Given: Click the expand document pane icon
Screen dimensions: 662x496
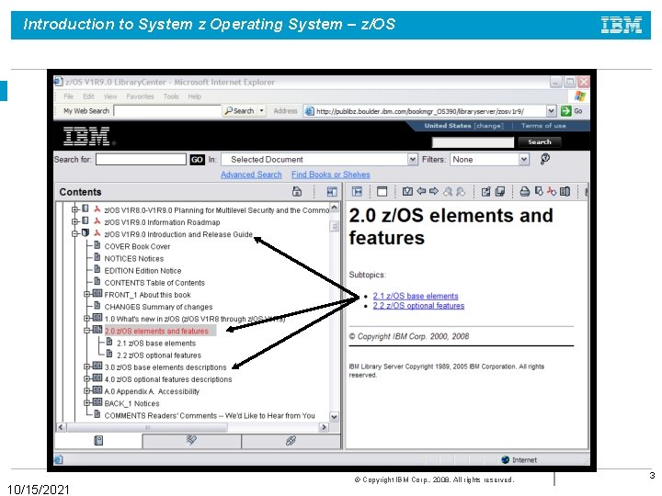Looking at the screenshot, I should (357, 192).
